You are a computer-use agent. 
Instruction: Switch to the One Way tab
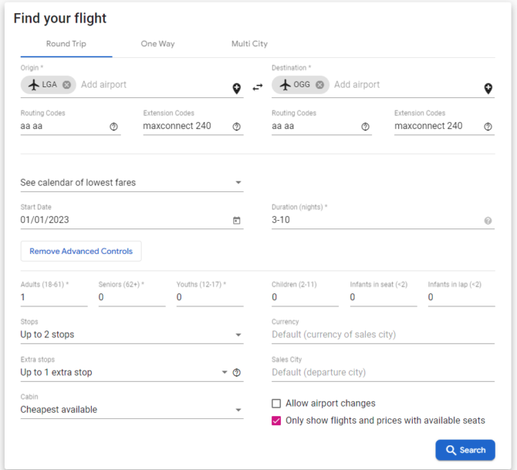click(x=158, y=44)
